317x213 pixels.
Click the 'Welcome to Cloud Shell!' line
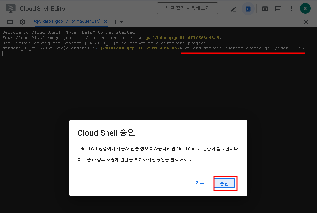pyautogui.click(x=70, y=32)
